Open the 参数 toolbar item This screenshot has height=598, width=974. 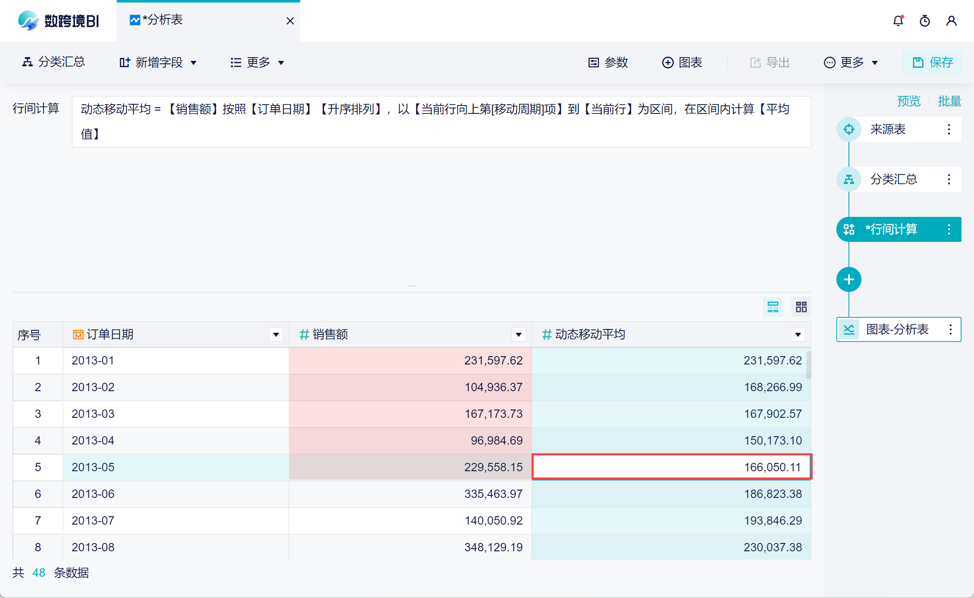[608, 63]
